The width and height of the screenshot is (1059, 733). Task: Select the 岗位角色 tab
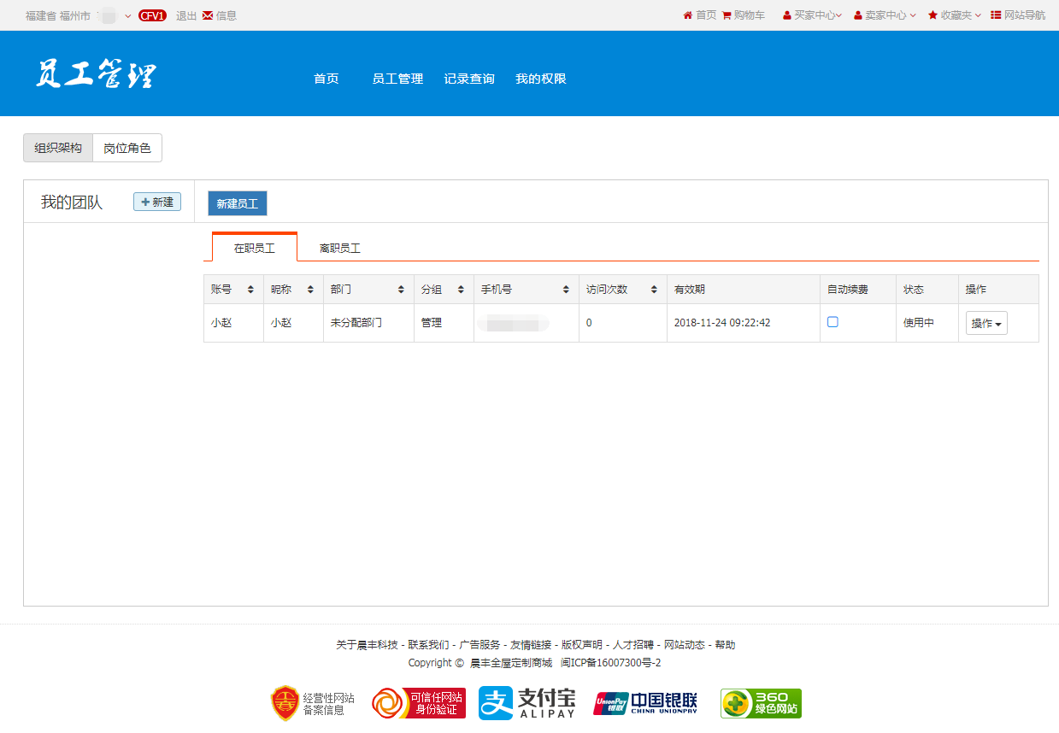(127, 148)
